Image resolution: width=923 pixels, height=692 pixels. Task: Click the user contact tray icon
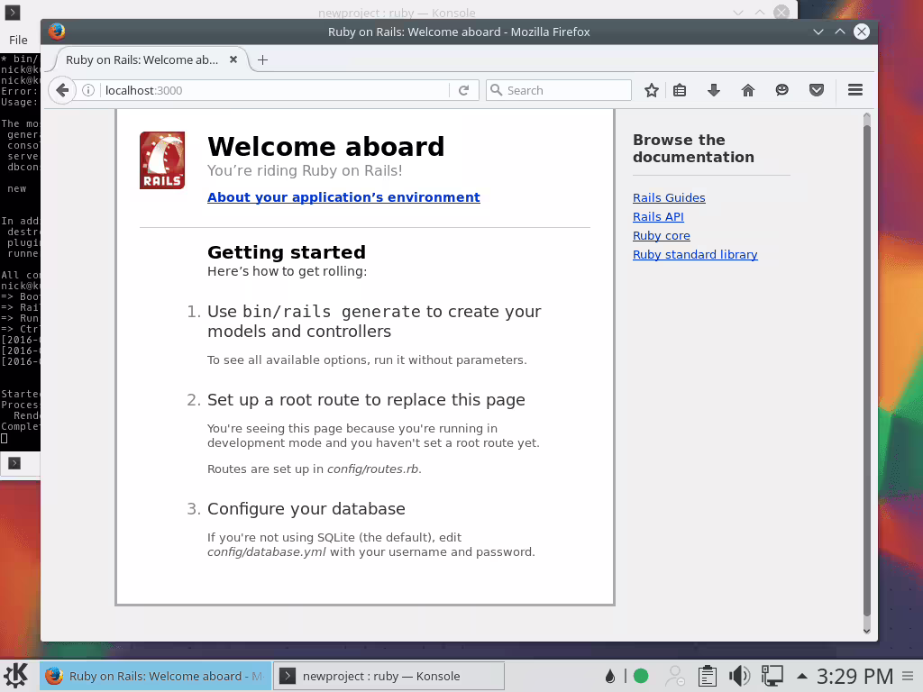coord(674,676)
